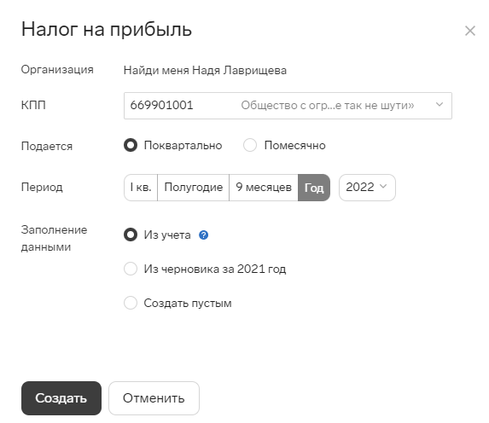Switch period to Полугодие

pyautogui.click(x=194, y=188)
